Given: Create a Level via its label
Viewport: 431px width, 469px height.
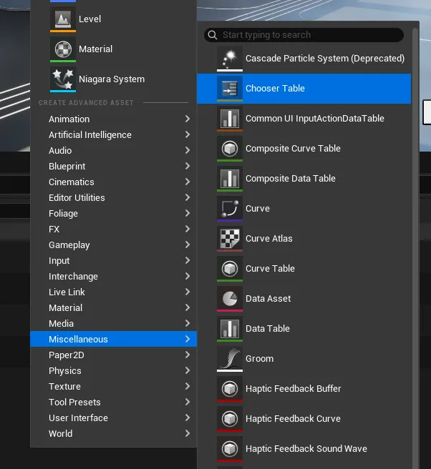Looking at the screenshot, I should (x=89, y=19).
